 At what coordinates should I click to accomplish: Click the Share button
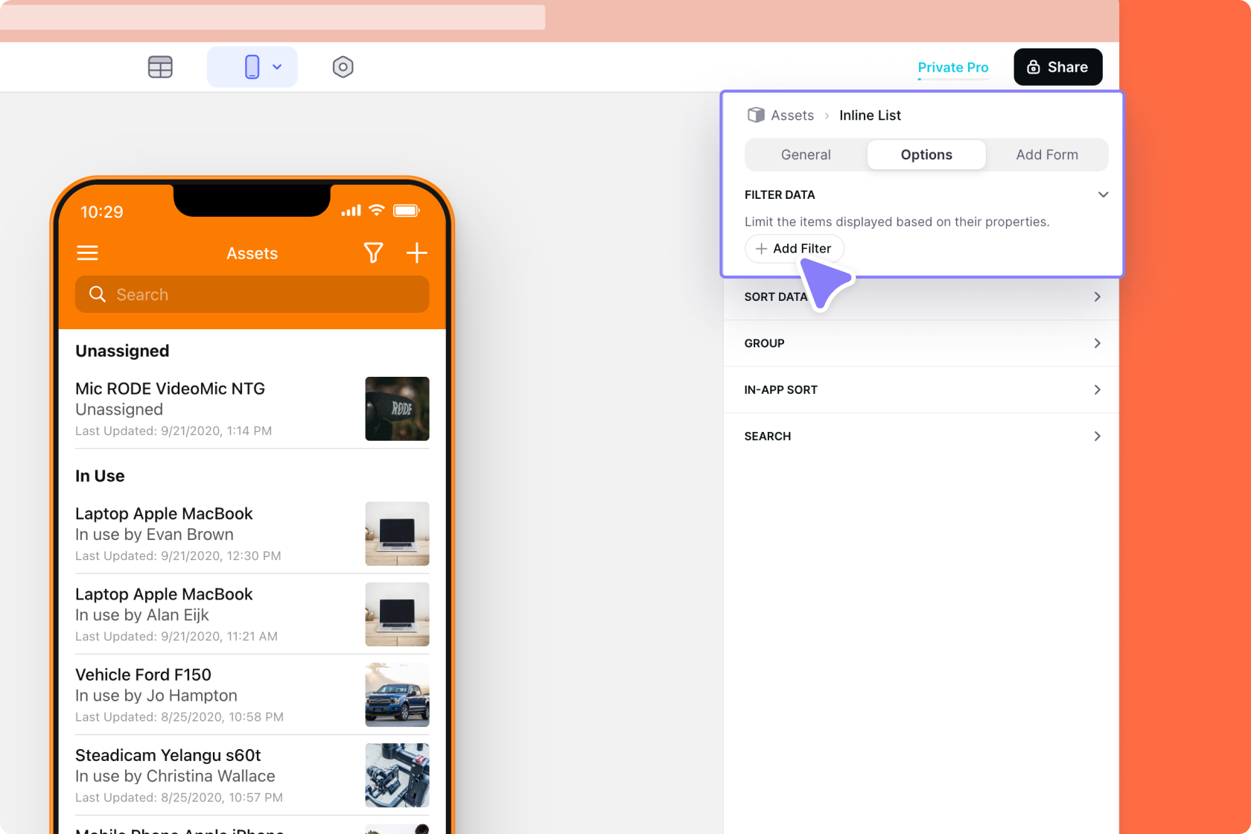coord(1057,67)
